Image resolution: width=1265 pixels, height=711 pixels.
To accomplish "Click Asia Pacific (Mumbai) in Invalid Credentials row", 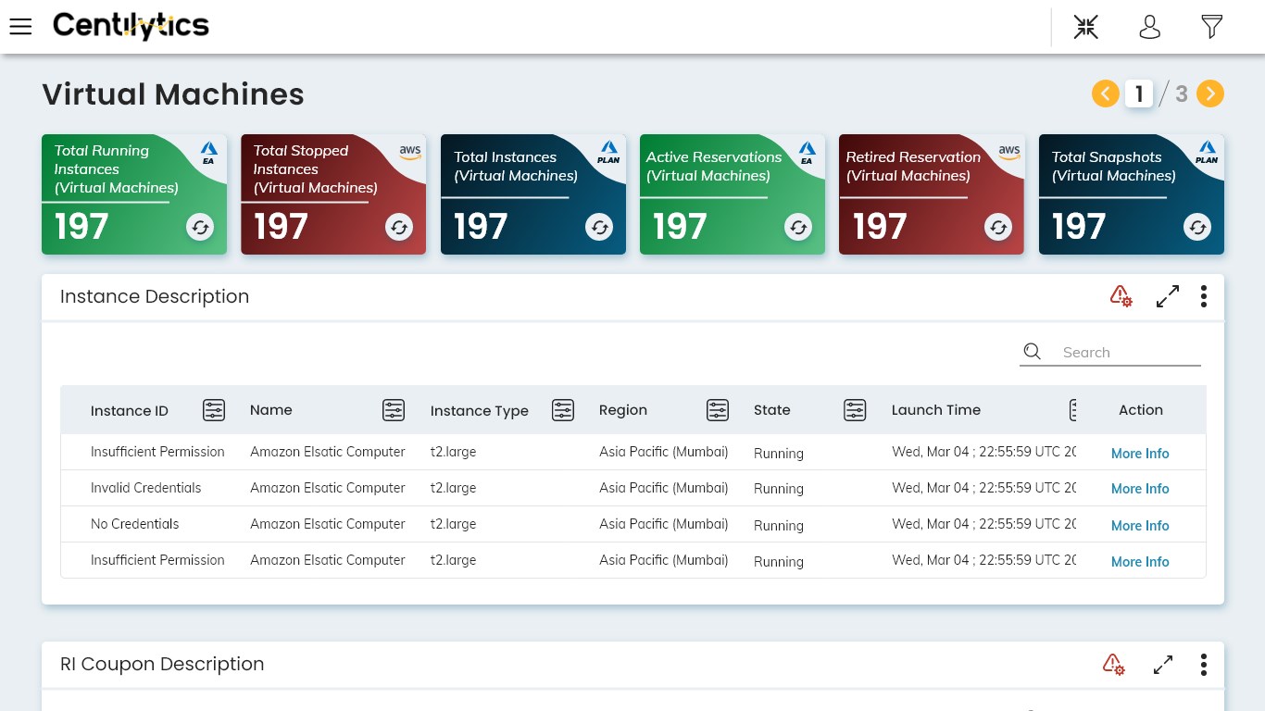I will click(664, 488).
